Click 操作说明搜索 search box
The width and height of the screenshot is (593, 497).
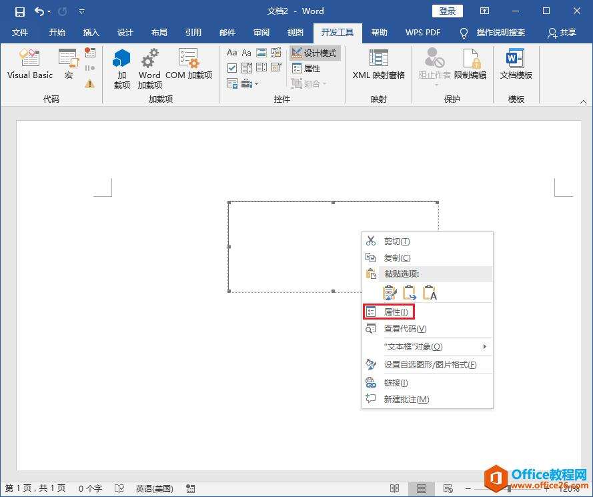[x=493, y=33]
